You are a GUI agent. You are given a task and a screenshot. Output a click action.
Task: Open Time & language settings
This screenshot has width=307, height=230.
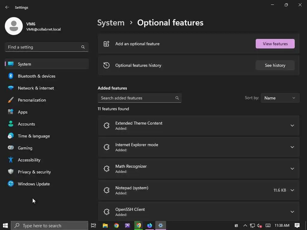coord(47,136)
